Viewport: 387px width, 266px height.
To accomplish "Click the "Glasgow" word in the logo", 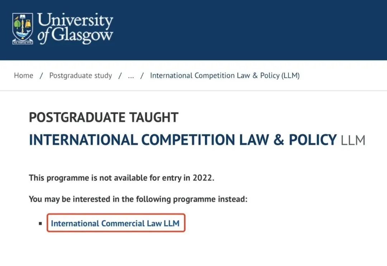I will 82,36.
